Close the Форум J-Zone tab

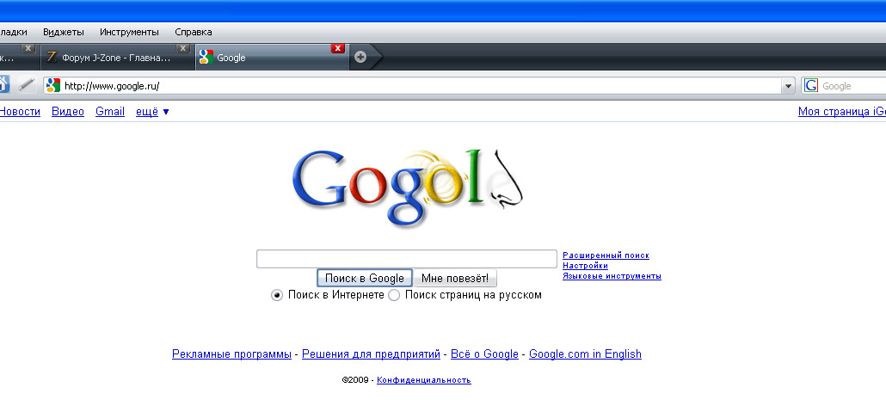pos(183,48)
